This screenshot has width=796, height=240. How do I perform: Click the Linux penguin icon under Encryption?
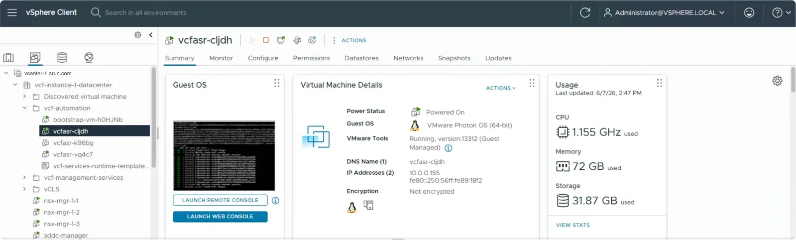click(352, 207)
